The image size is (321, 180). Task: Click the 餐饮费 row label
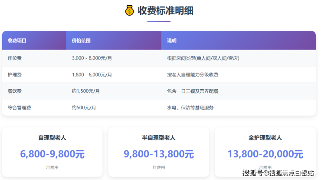15,91
